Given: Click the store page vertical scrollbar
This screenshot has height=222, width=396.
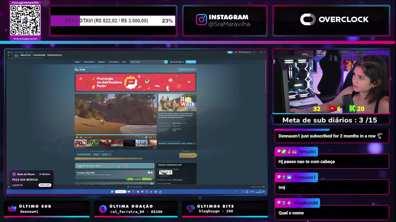Looking at the screenshot, I should click(x=266, y=77).
